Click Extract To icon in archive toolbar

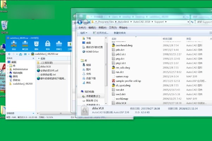25,45
